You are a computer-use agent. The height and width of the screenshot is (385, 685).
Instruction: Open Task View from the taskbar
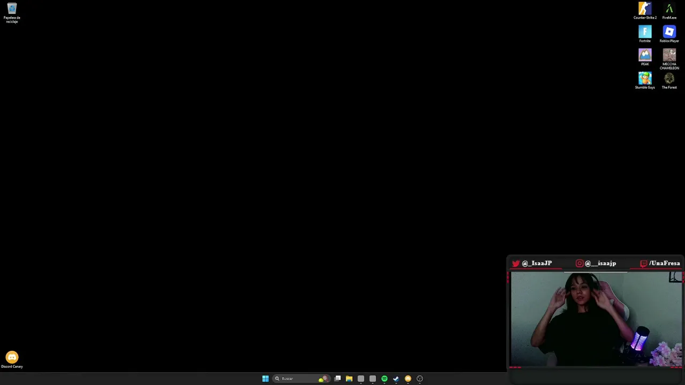tap(338, 379)
